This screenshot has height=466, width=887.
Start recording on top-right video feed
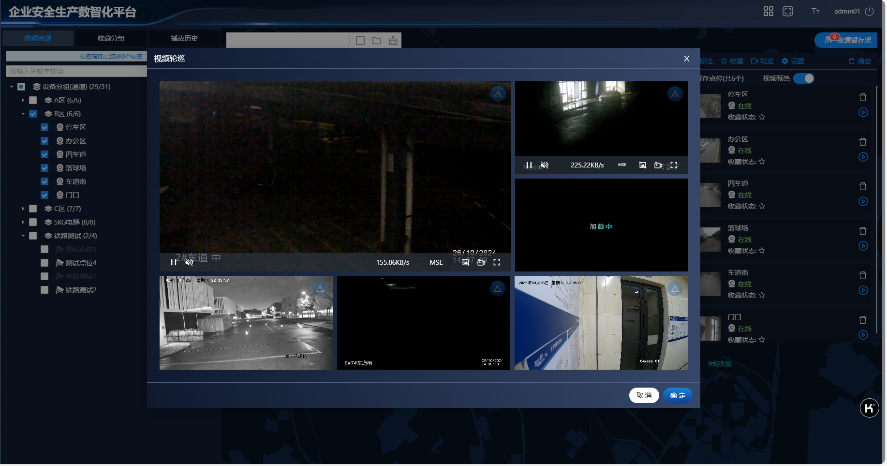point(658,165)
